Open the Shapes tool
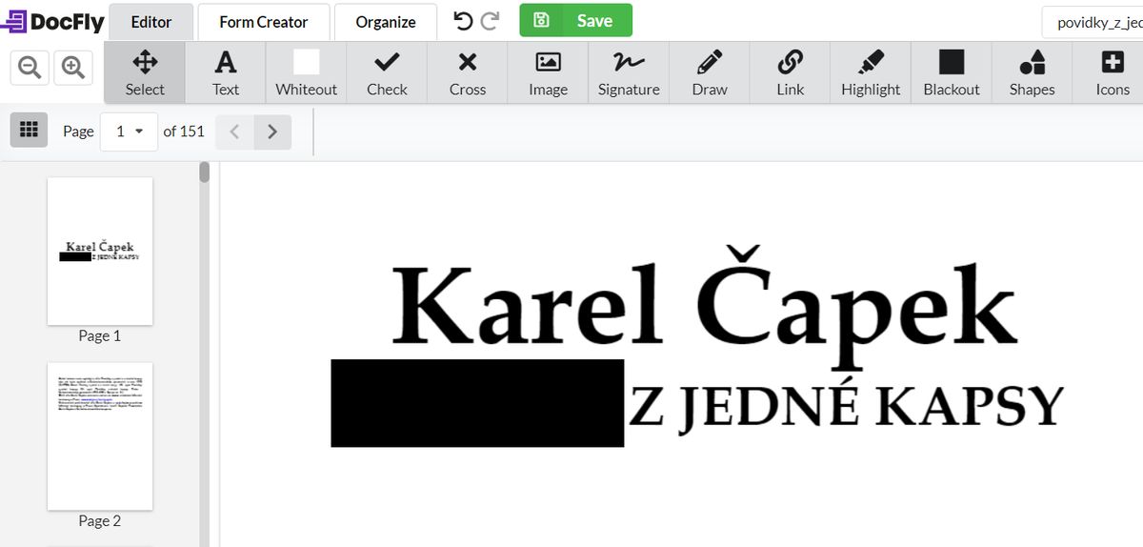Viewport: 1143px width, 547px height. (x=1033, y=73)
